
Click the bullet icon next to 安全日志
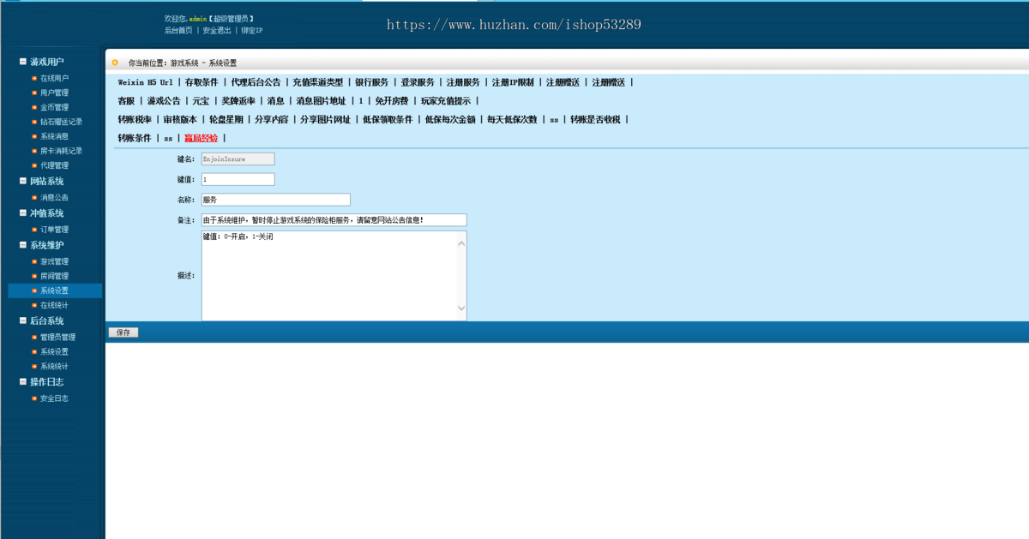pos(34,398)
